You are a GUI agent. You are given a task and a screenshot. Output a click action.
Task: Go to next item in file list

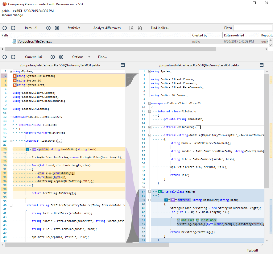pyautogui.click(x=49, y=28)
